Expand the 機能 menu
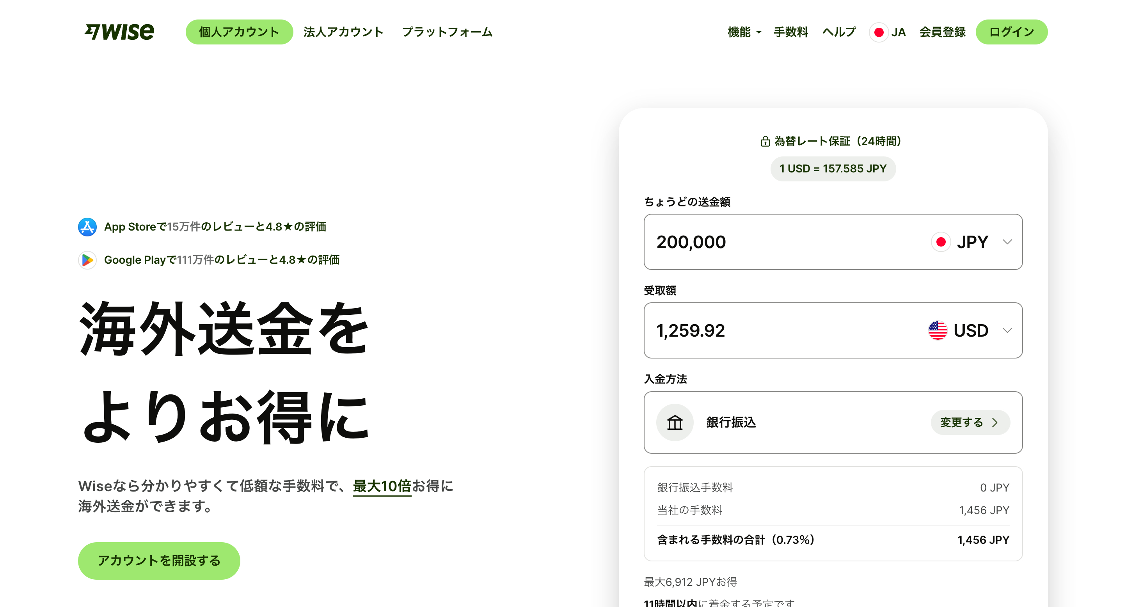Image resolution: width=1126 pixels, height=607 pixels. click(x=744, y=32)
